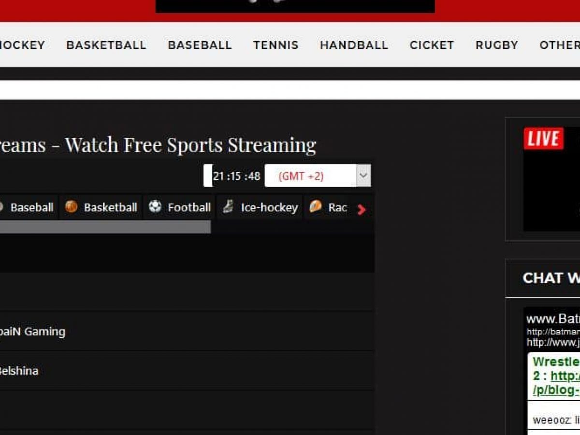The width and height of the screenshot is (580, 435).
Task: Click the 21:15:48 clock display
Action: (x=236, y=176)
